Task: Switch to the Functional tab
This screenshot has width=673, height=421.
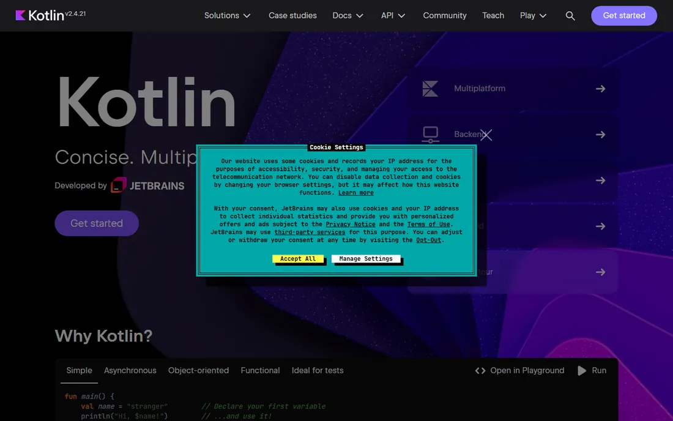Action: point(260,370)
